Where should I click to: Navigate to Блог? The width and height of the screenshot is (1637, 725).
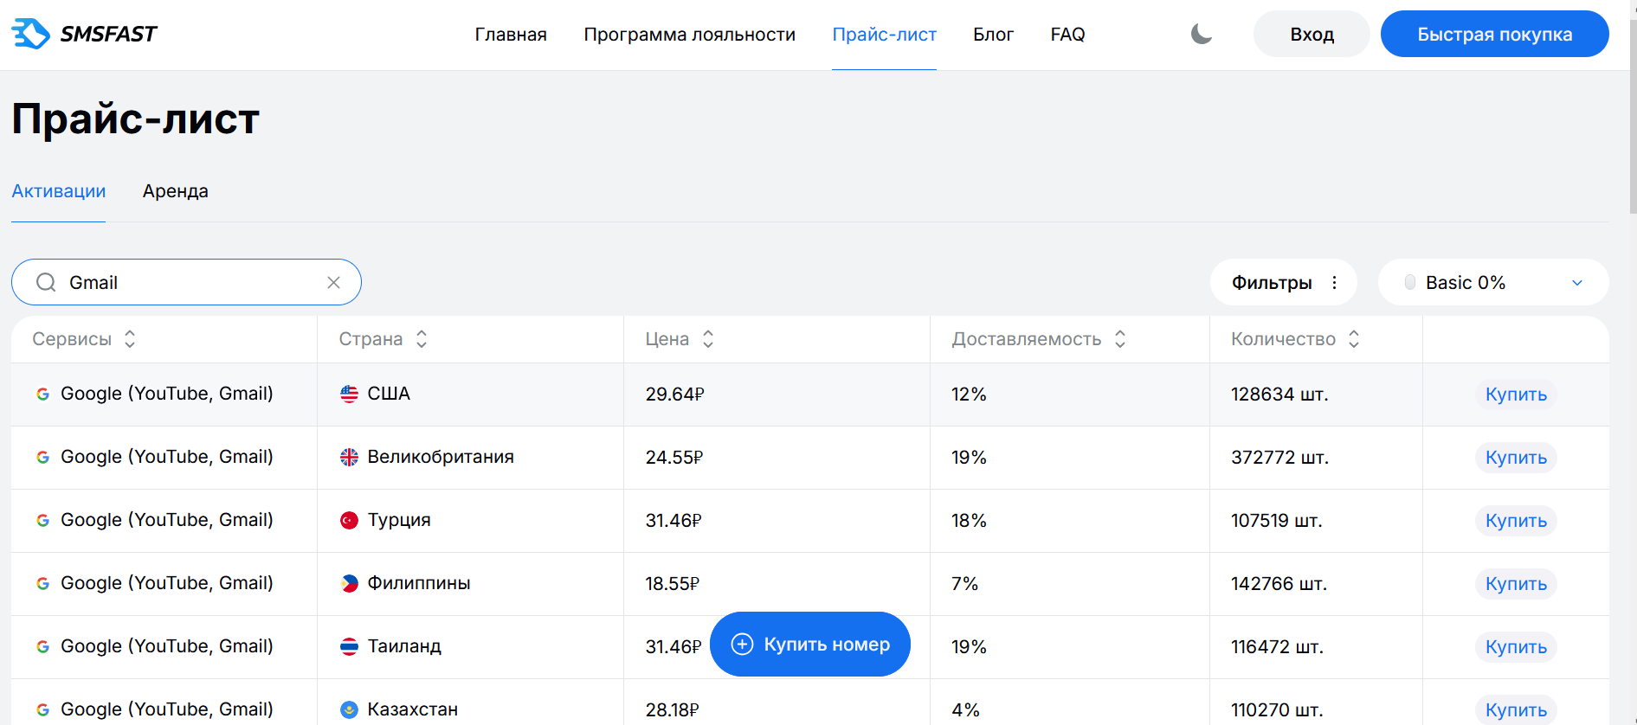point(993,35)
